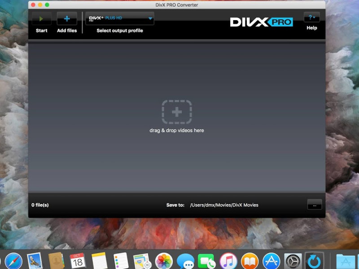Open the Notes app in the dock
The width and height of the screenshot is (359, 269).
coord(99,261)
